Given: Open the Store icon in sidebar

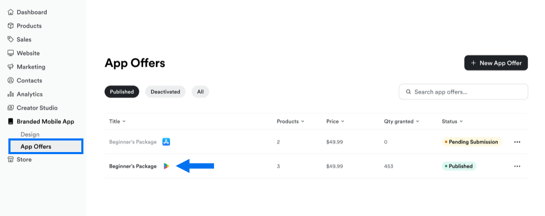Looking at the screenshot, I should (x=10, y=159).
